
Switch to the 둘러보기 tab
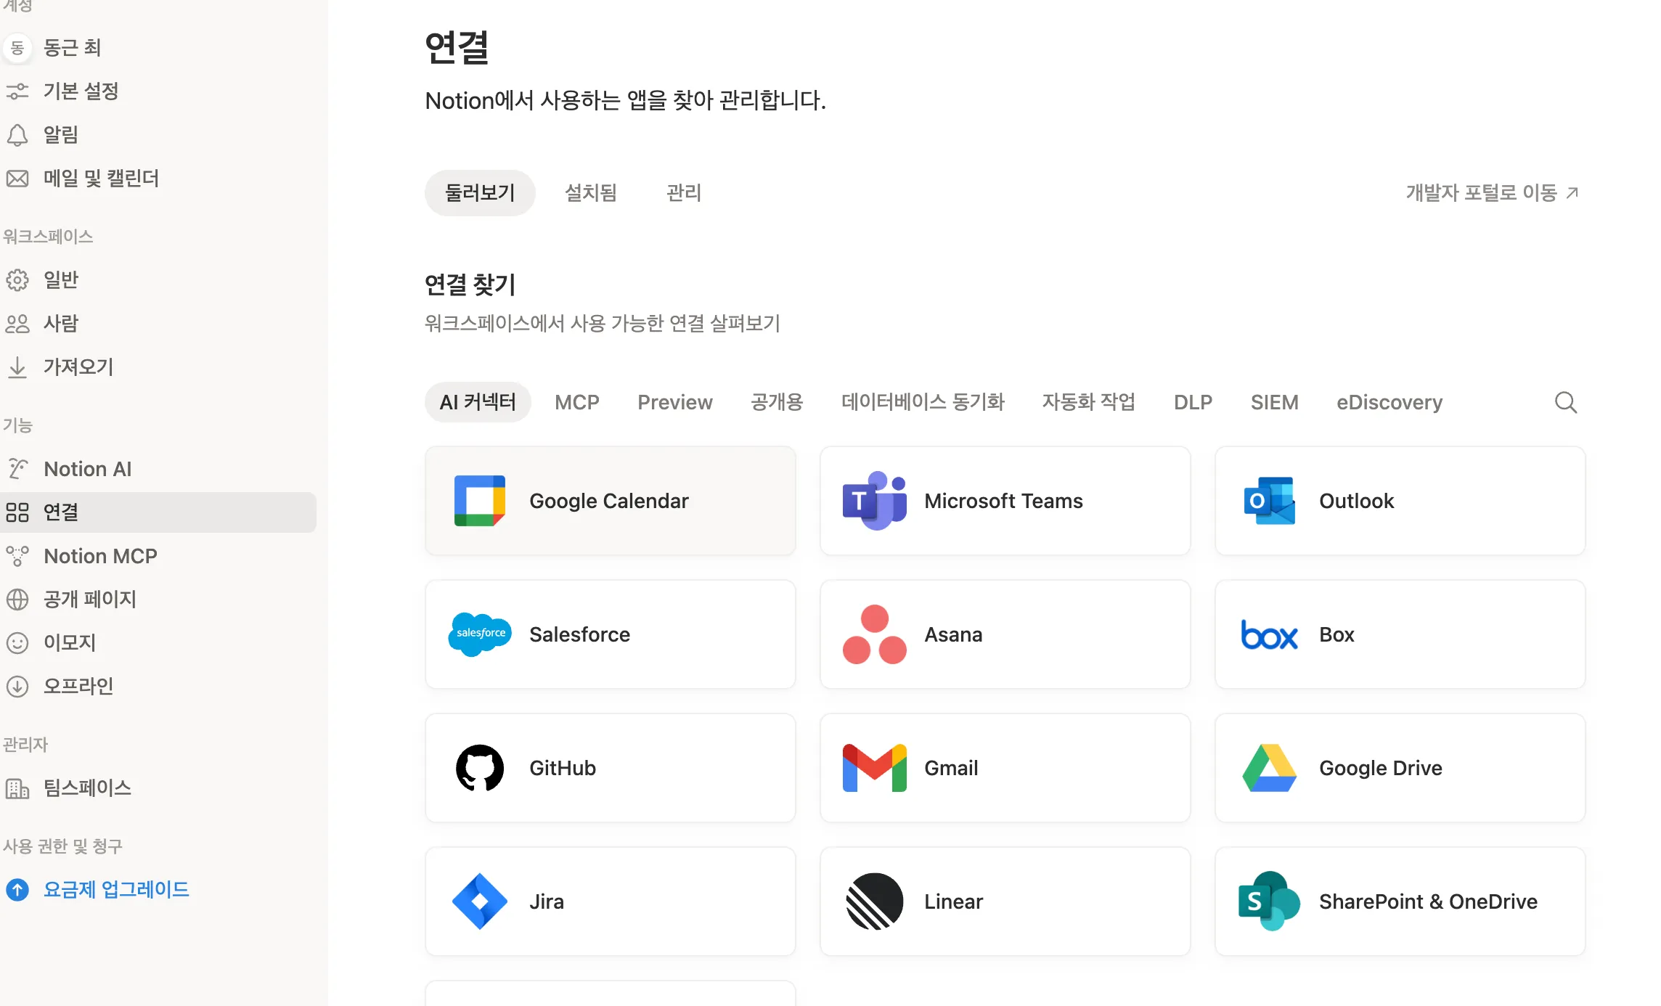[x=480, y=192]
